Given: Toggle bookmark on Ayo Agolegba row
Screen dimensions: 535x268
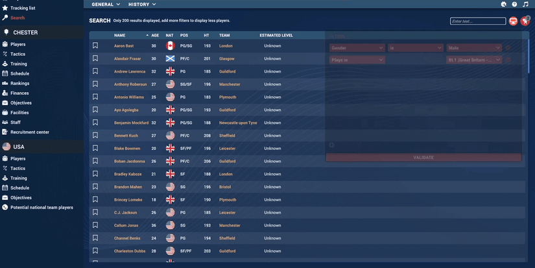Looking at the screenshot, I should tap(95, 110).
